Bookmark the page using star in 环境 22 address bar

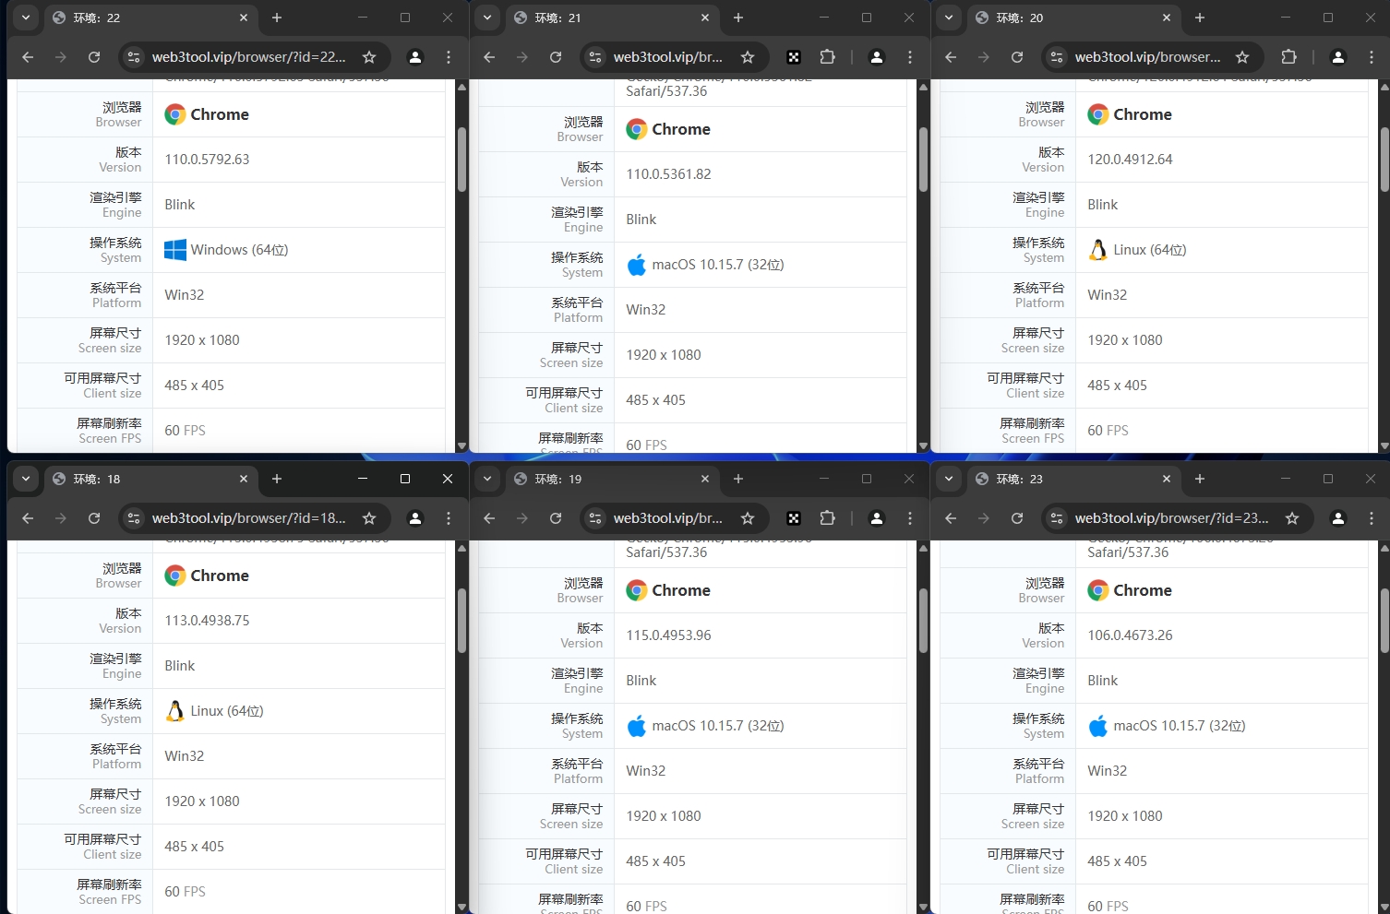click(x=369, y=56)
